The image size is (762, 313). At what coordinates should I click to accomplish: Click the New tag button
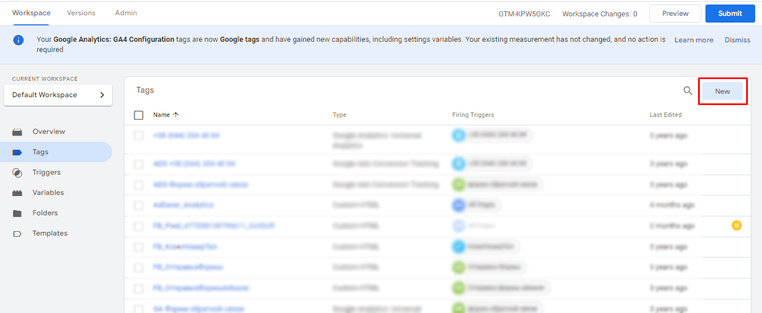(722, 91)
